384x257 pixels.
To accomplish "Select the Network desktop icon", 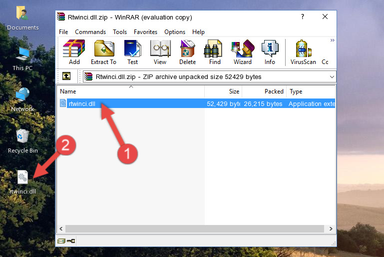I will tap(22, 100).
